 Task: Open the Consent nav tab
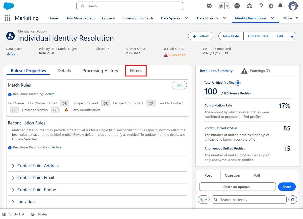pos(109,18)
